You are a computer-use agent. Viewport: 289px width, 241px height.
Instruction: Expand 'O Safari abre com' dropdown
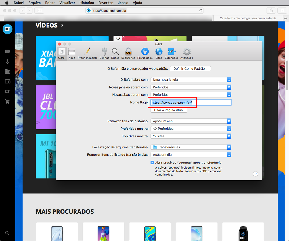tap(191, 79)
